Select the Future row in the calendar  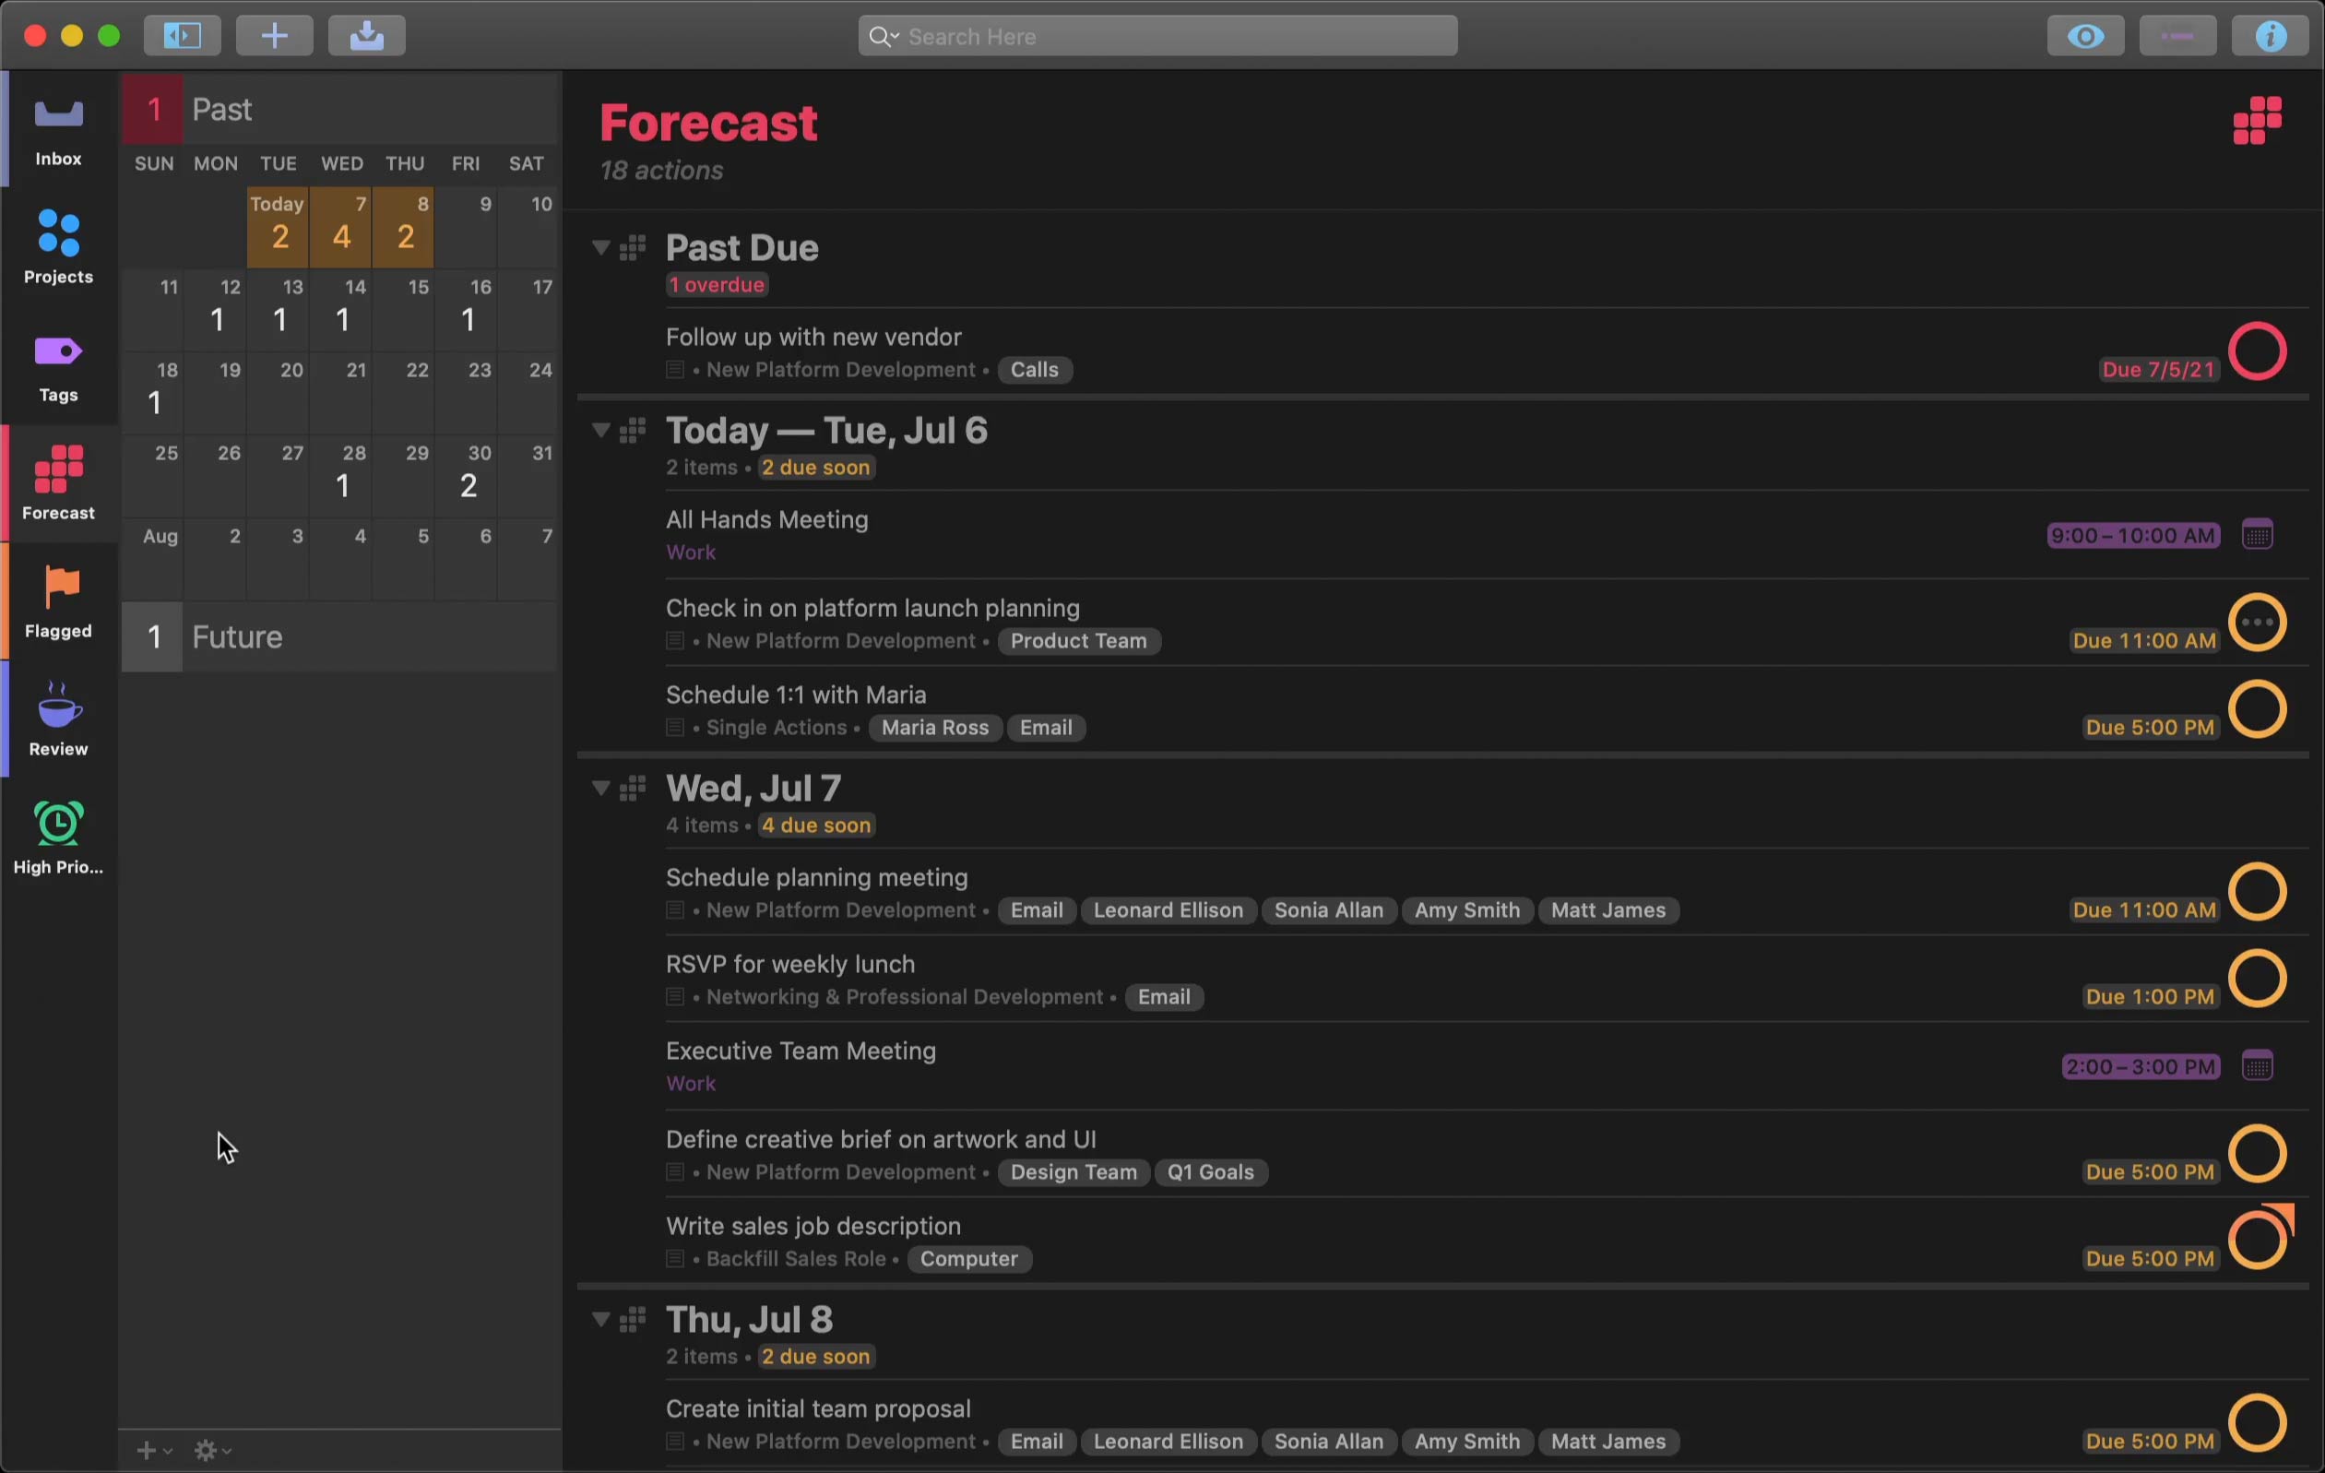point(338,636)
